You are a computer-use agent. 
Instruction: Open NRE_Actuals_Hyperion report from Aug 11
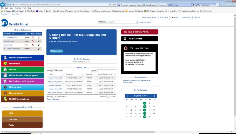[55, 82]
